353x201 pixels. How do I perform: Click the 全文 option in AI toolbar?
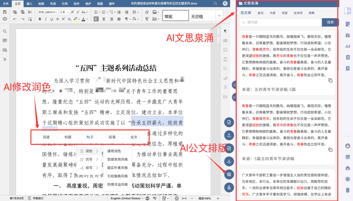[x=134, y=137]
